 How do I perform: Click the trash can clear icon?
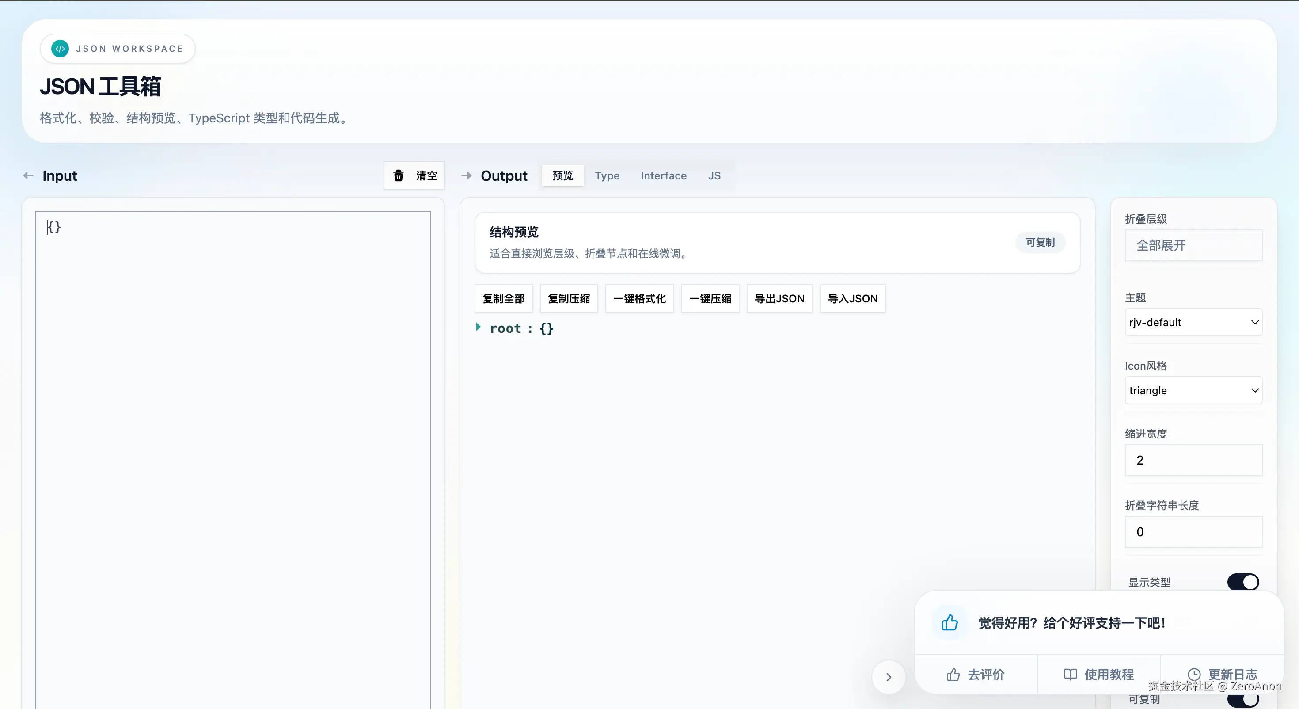tap(399, 175)
